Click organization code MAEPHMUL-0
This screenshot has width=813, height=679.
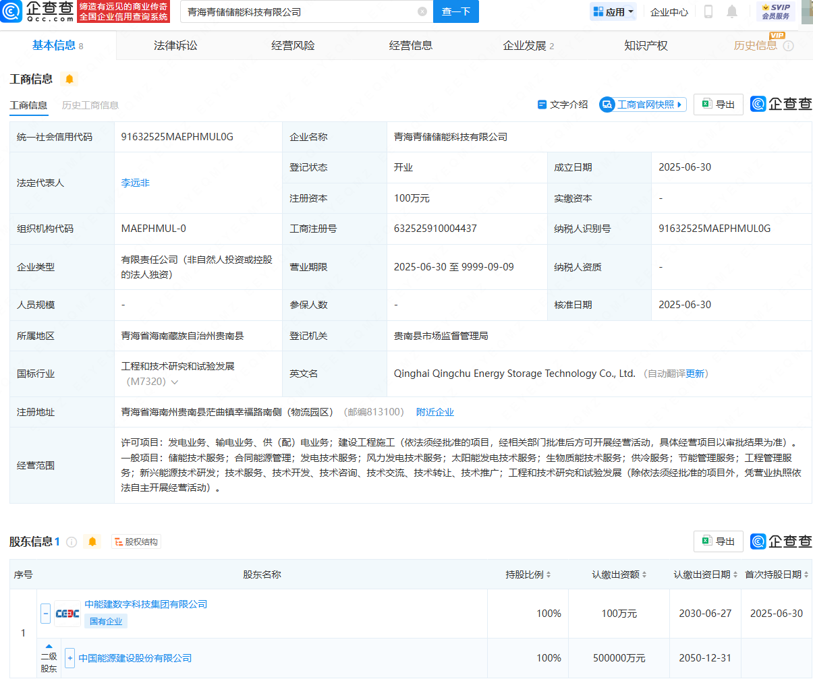pyautogui.click(x=154, y=229)
